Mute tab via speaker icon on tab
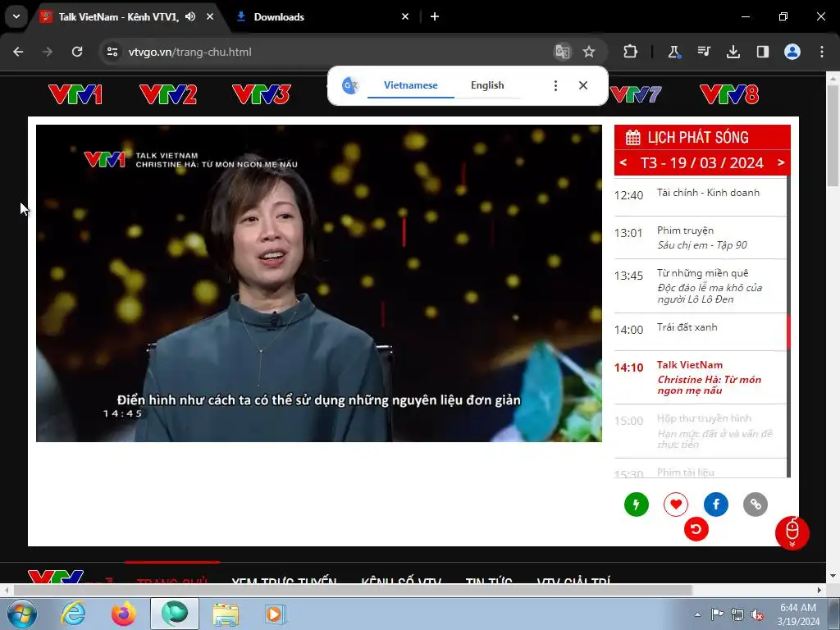 click(x=190, y=16)
